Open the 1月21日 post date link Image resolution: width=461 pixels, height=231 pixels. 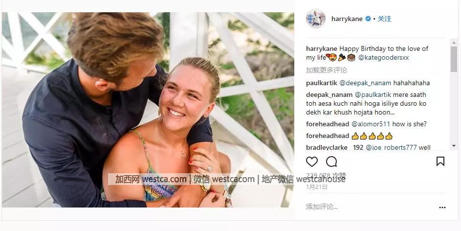(317, 187)
